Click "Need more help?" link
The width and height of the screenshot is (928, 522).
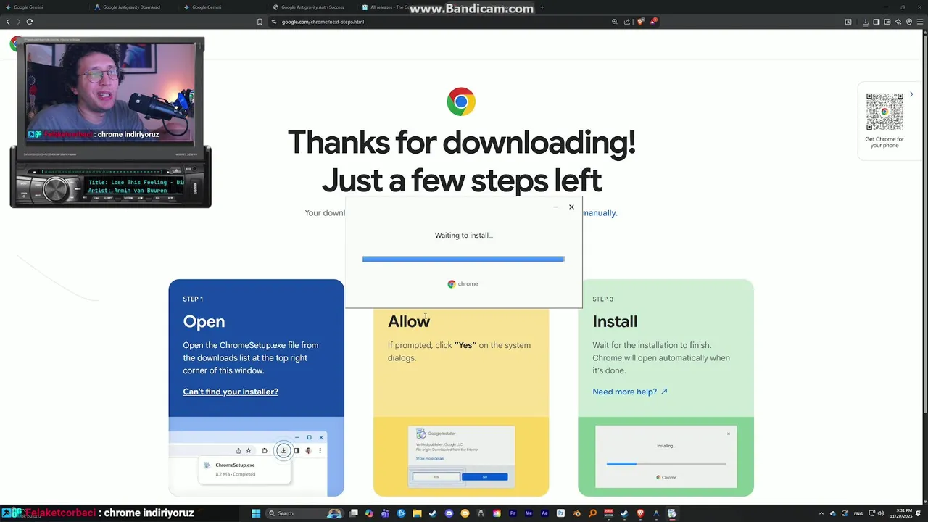(630, 391)
